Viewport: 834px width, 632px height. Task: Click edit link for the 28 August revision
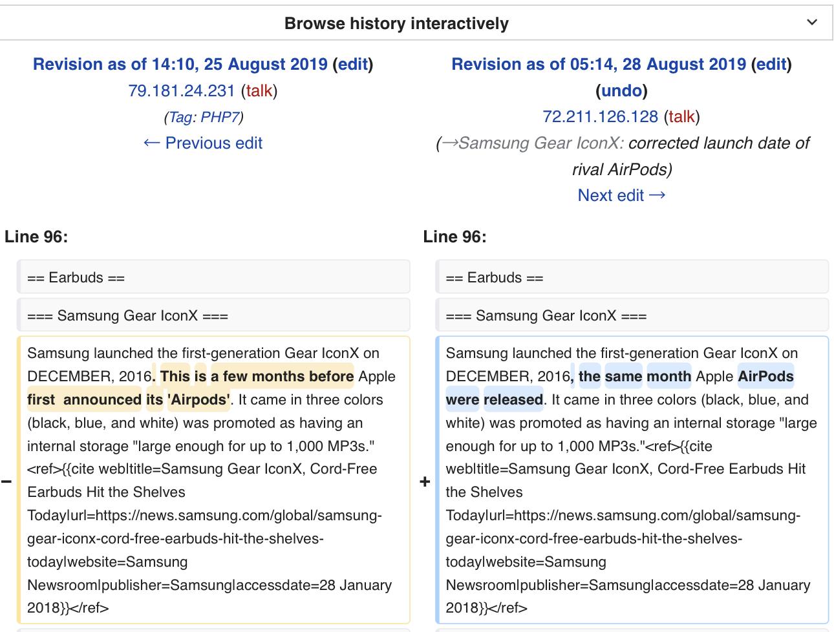(x=771, y=65)
